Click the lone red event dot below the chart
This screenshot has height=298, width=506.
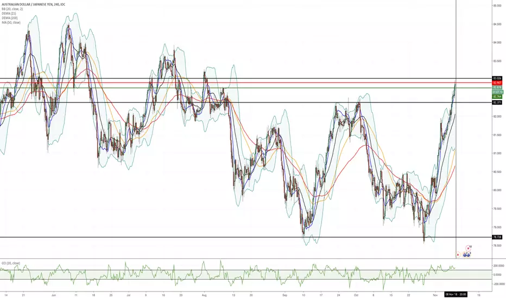(x=458, y=255)
